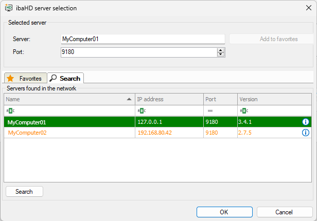Viewport: 317px width, 221px height.
Task: Click the IP address filter ABC icon
Action: coord(142,110)
